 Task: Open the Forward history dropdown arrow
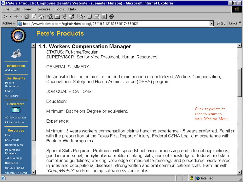coord(22,16)
